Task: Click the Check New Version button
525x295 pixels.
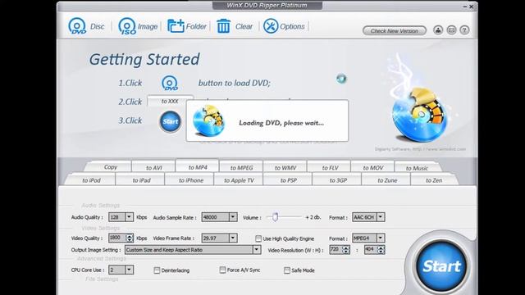Action: pos(394,31)
